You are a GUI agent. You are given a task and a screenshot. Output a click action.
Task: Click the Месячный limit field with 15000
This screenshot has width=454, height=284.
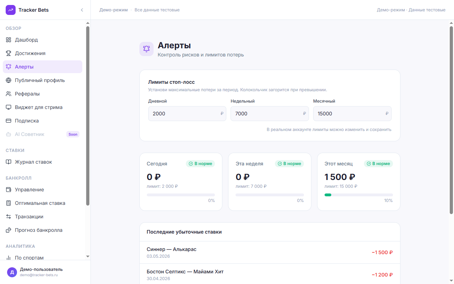352,114
